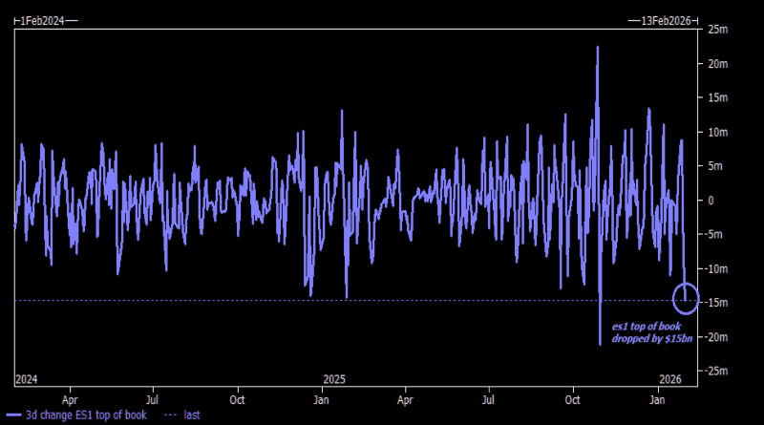This screenshot has height=425, width=764.
Task: Select the 'es1 top of book dropped by $15bn' annotation
Action: 647,332
